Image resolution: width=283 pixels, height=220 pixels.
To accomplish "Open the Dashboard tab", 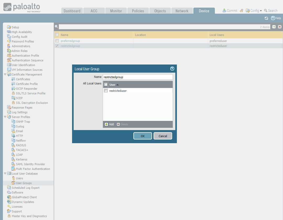I will point(72,11).
